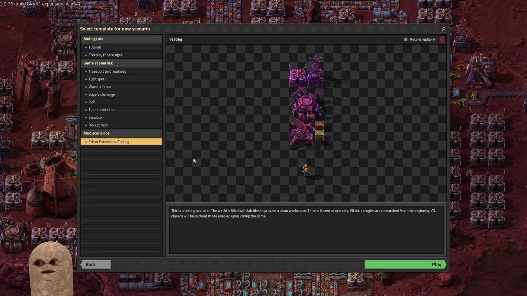
Task: Select the Sandbox scenario
Action: click(x=121, y=118)
